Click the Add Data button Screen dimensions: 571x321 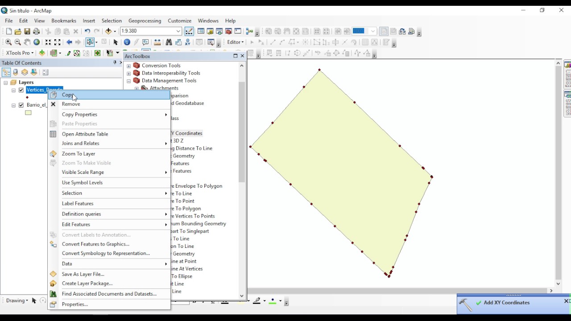point(108,31)
